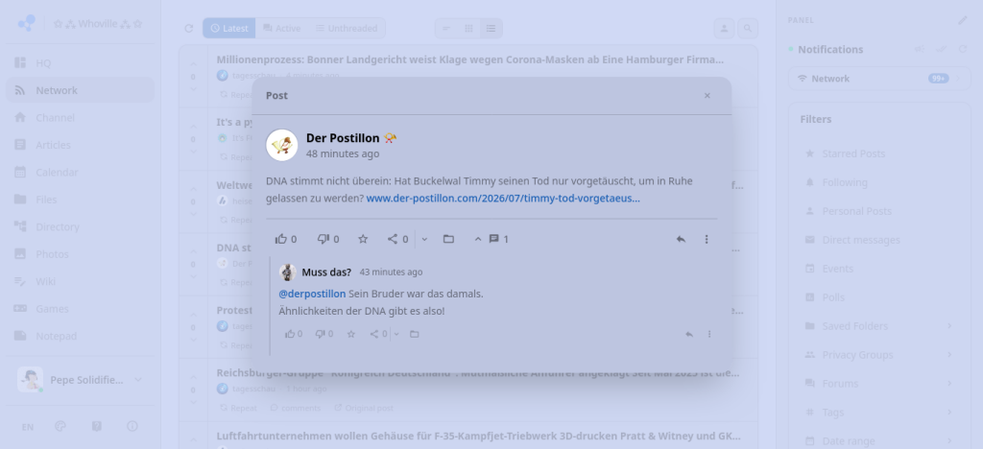
Task: Save Muss das? comment to folder
Action: [x=415, y=334]
